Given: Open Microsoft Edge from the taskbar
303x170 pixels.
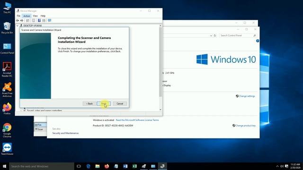Looking at the screenshot, I should (88, 166).
